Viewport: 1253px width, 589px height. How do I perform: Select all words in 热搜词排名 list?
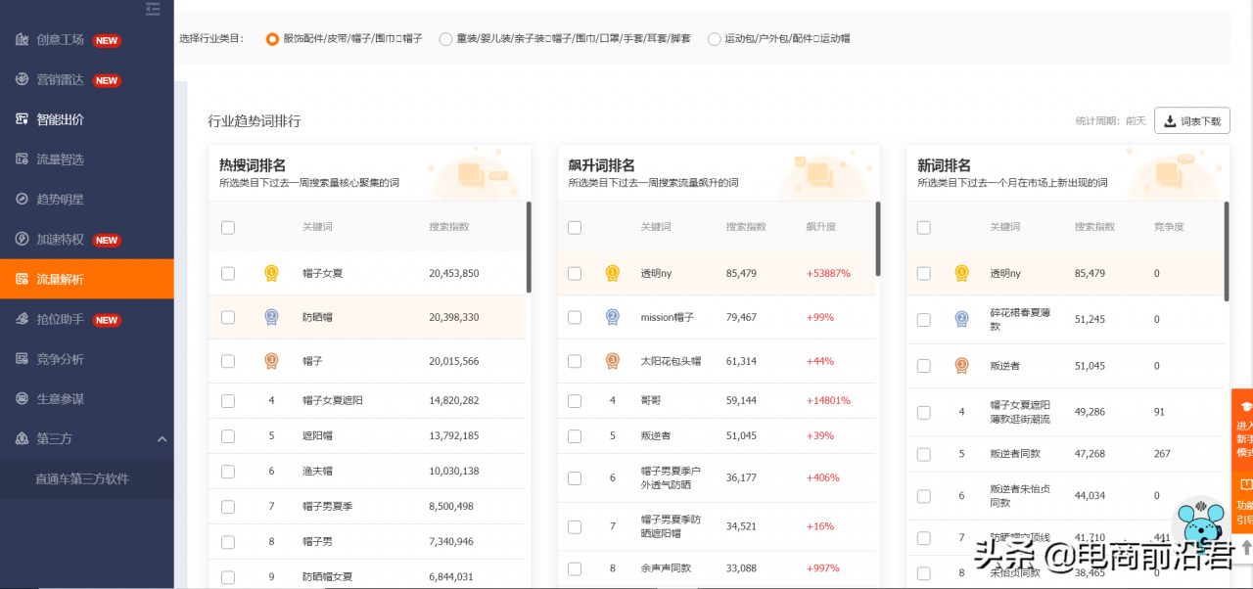(x=227, y=226)
